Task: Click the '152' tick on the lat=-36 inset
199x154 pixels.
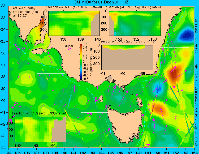Action: click(136, 39)
